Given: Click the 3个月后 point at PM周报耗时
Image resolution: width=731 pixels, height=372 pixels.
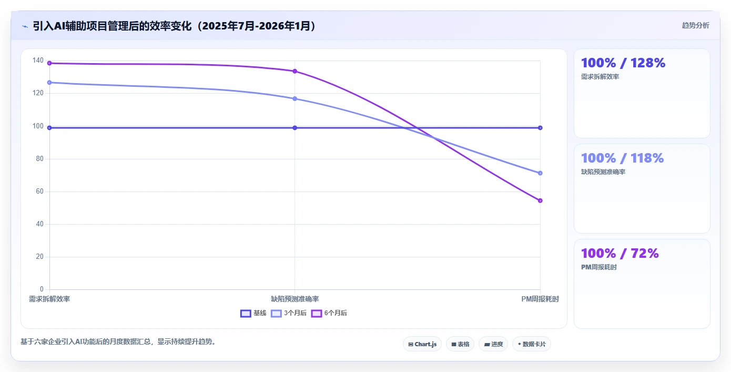Looking at the screenshot, I should pos(540,173).
